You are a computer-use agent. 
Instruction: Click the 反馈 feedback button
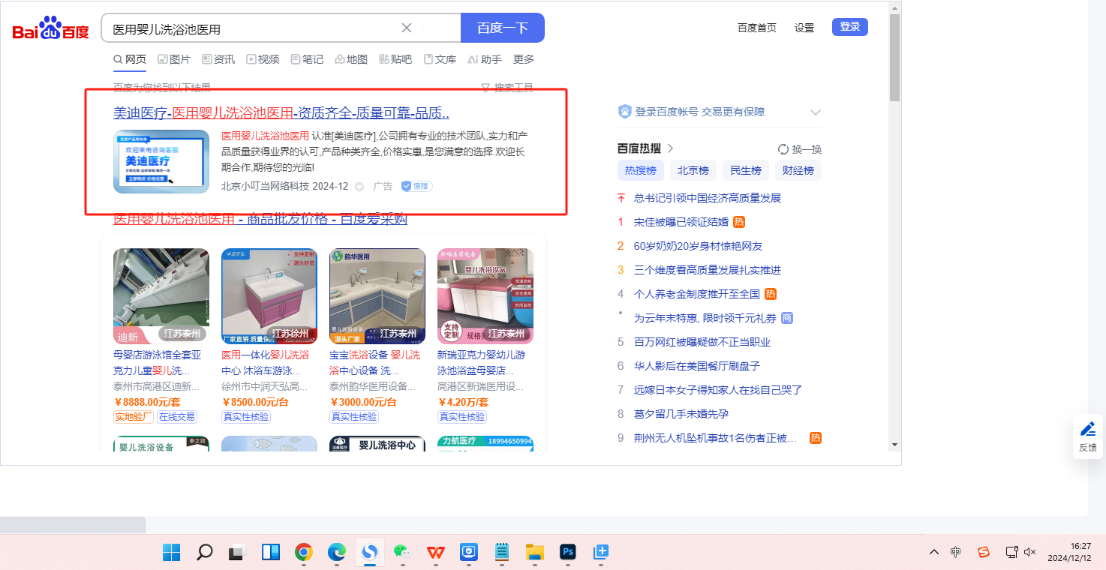[1088, 436]
